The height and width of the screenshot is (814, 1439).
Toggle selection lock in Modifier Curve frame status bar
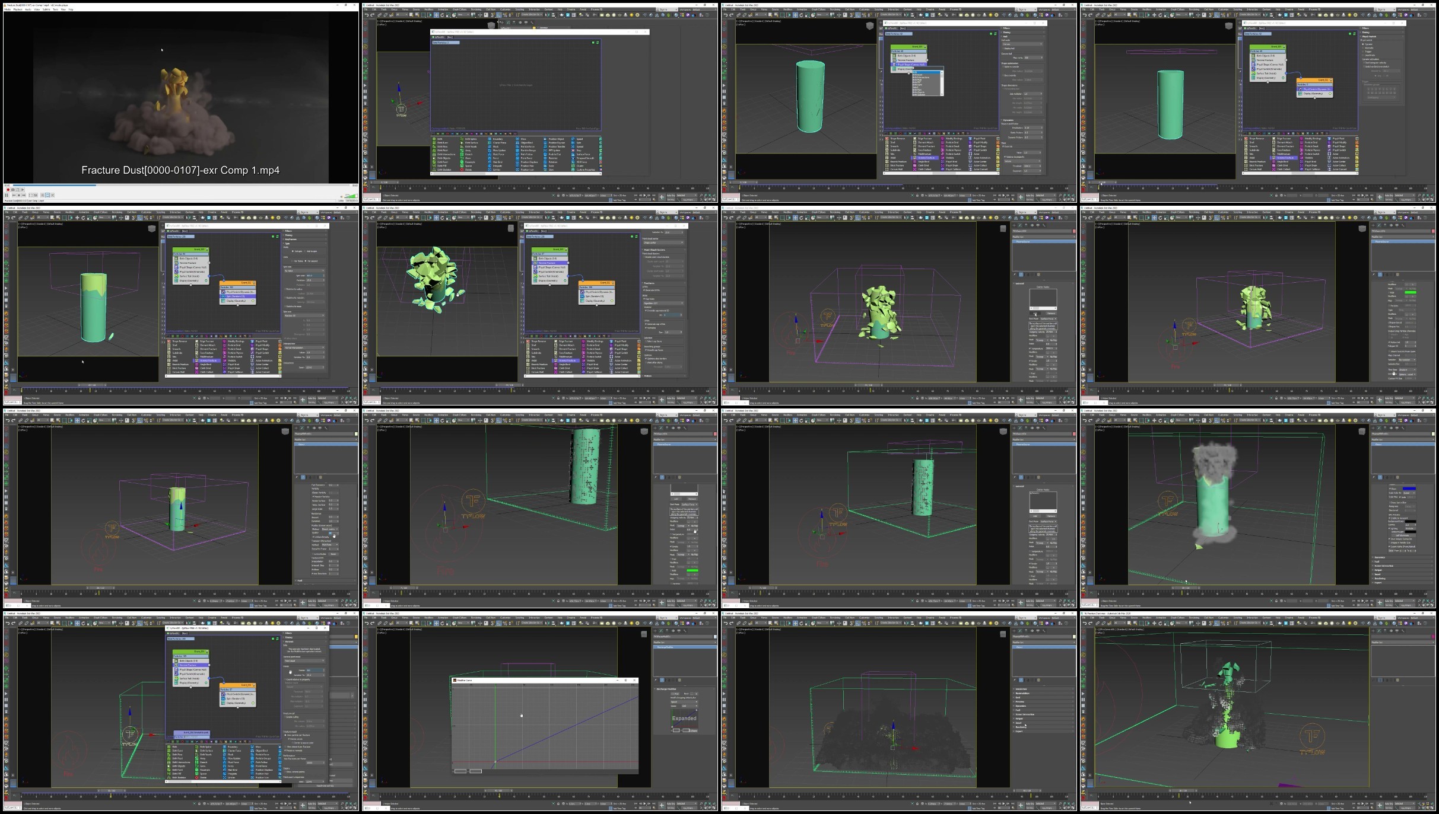pyautogui.click(x=558, y=804)
